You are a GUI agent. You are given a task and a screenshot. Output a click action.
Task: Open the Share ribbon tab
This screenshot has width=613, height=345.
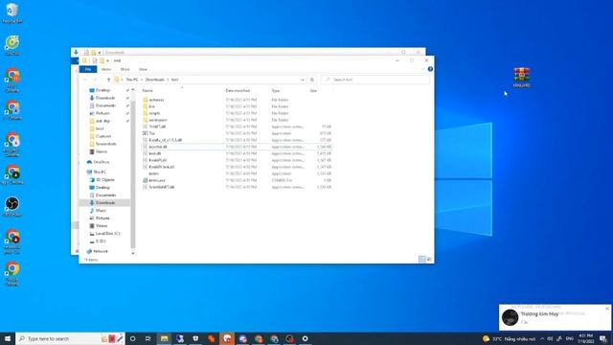[125, 69]
